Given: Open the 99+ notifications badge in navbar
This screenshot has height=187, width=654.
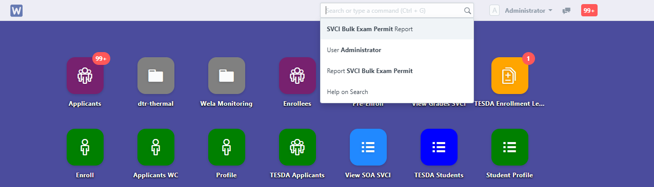Looking at the screenshot, I should tap(589, 10).
